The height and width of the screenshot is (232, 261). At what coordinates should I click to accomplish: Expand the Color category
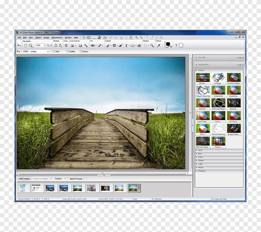point(219,157)
